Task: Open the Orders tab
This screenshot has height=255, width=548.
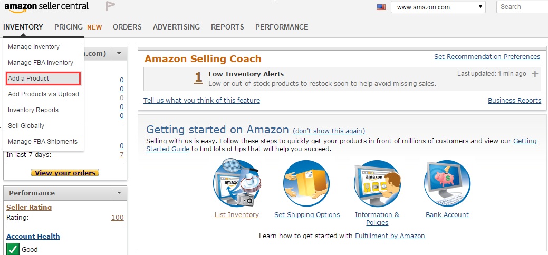Action: tap(127, 27)
